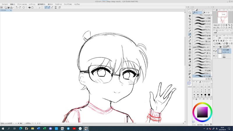The height and width of the screenshot is (131, 233).
Task: Select the Pencil tool
Action: click(190, 38)
